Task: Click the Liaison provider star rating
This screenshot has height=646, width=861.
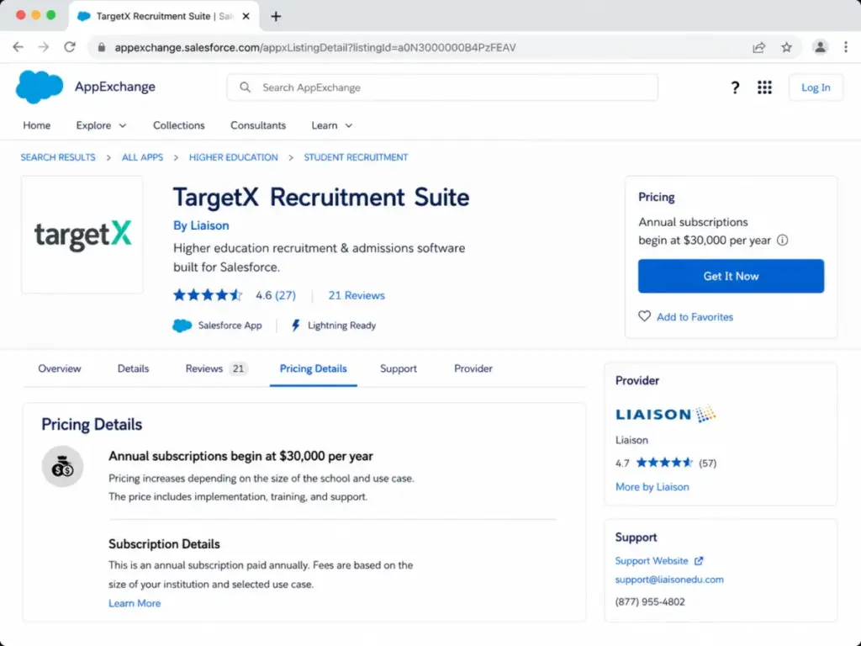Action: 666,463
